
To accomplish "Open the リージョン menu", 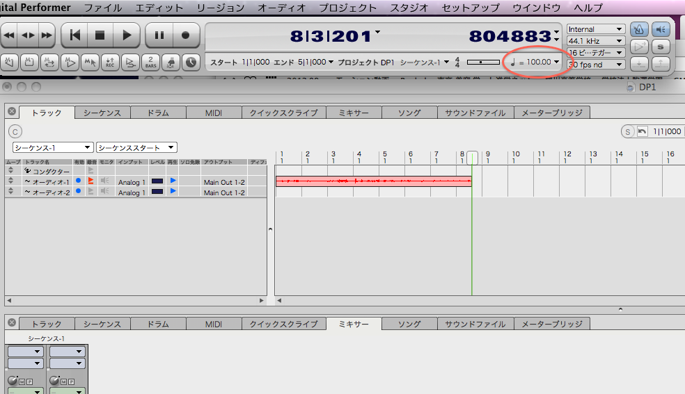I will [x=220, y=8].
